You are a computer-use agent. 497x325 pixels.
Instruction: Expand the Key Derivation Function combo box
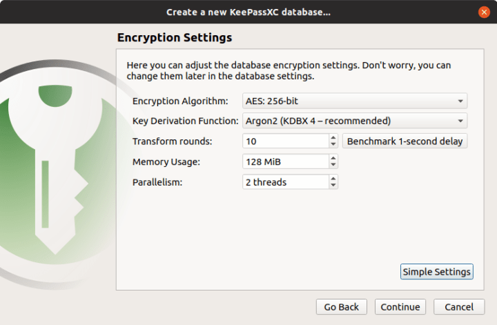click(355, 121)
